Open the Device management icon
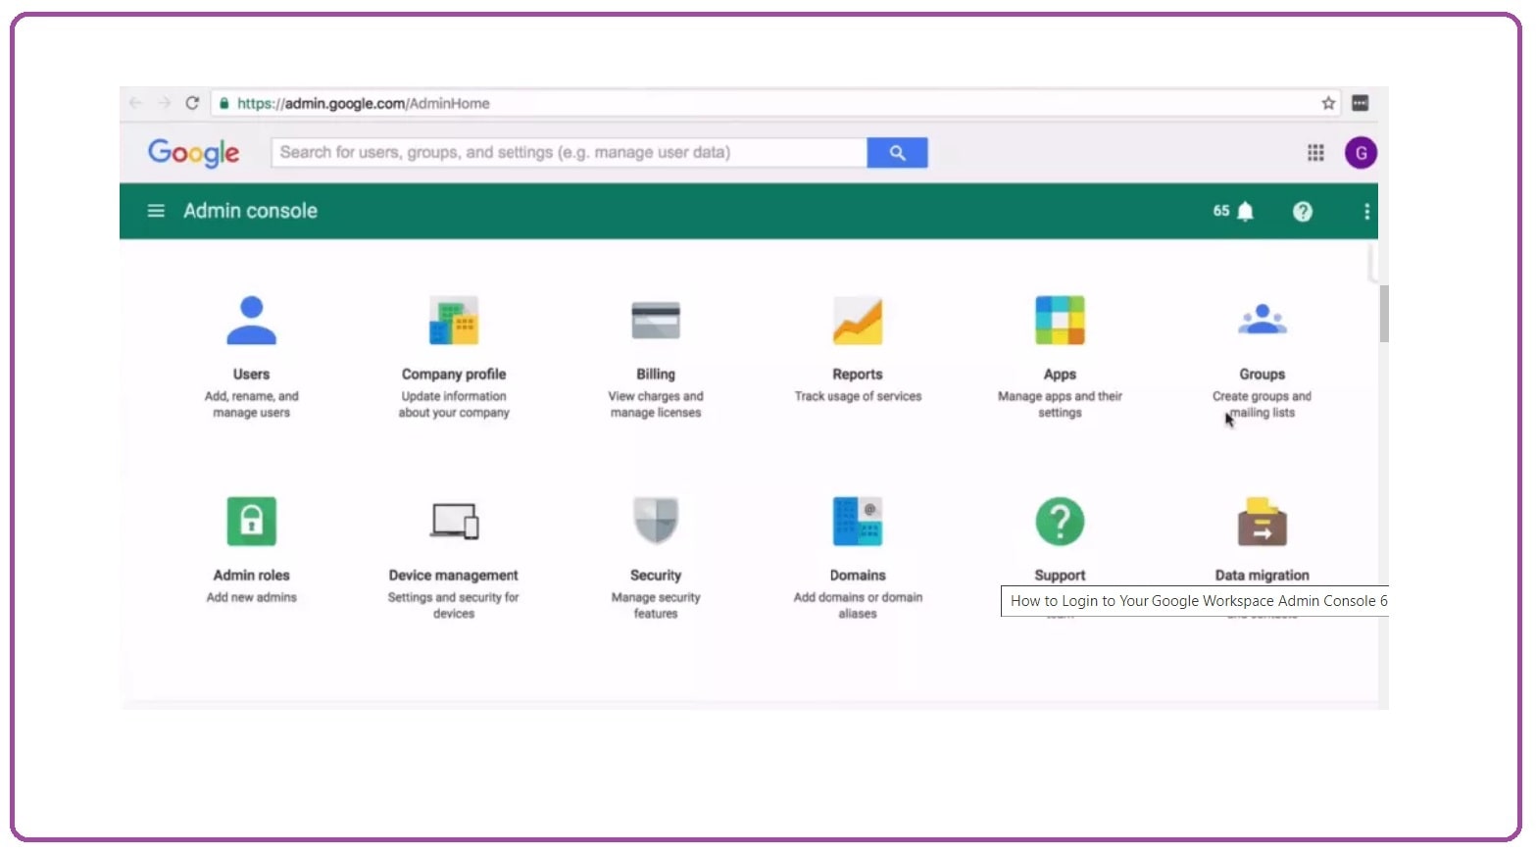 click(x=454, y=521)
